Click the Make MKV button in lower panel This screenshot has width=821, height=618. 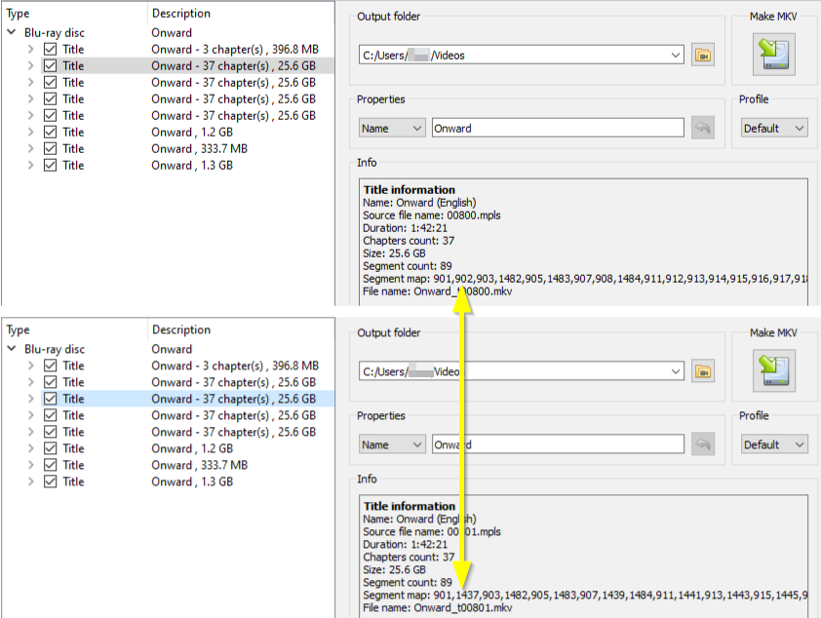774,371
